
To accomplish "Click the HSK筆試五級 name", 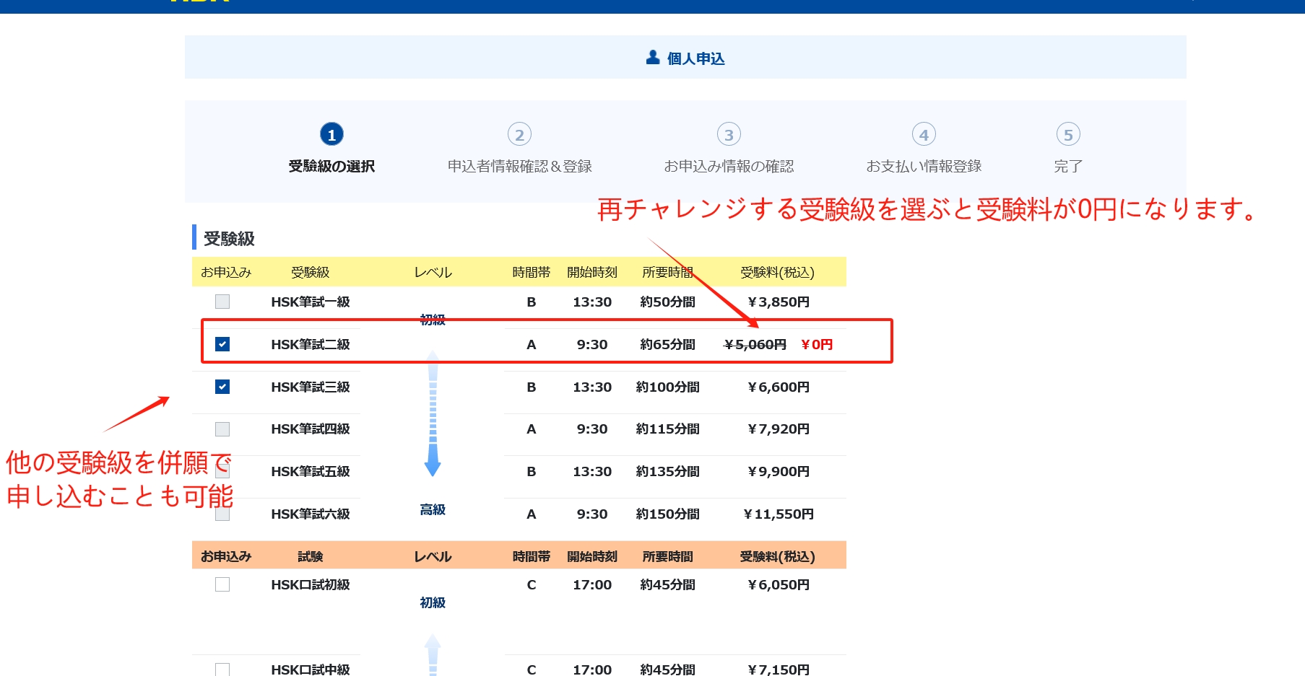I will pyautogui.click(x=311, y=471).
